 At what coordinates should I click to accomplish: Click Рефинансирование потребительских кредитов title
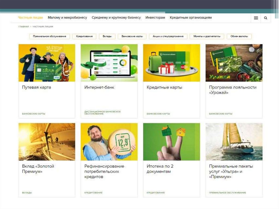tap(104, 171)
